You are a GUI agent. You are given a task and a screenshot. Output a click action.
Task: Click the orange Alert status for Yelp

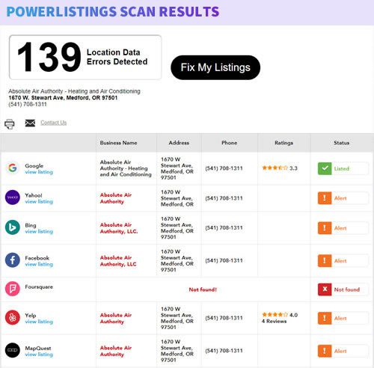point(343,318)
